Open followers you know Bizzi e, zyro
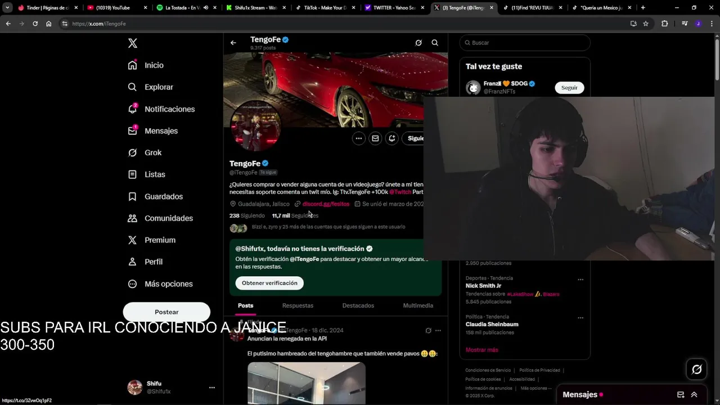This screenshot has height=405, width=720. pos(328,227)
